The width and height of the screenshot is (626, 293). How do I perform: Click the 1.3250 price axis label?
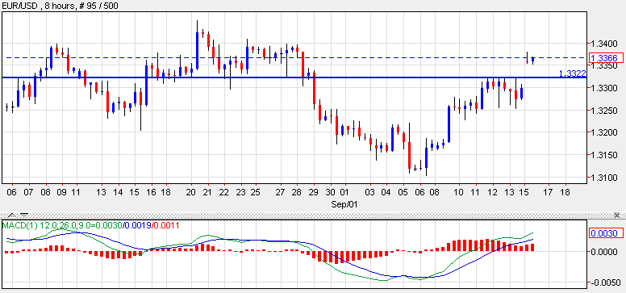[x=605, y=110]
